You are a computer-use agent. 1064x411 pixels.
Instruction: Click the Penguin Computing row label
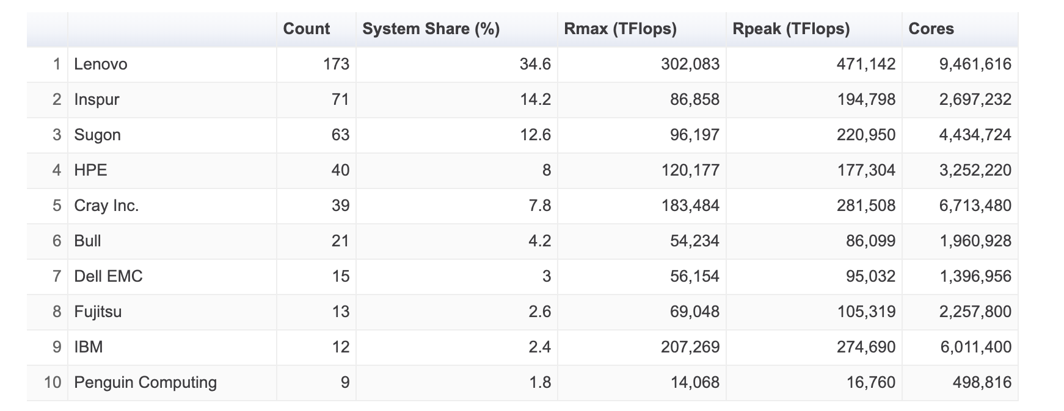(145, 382)
